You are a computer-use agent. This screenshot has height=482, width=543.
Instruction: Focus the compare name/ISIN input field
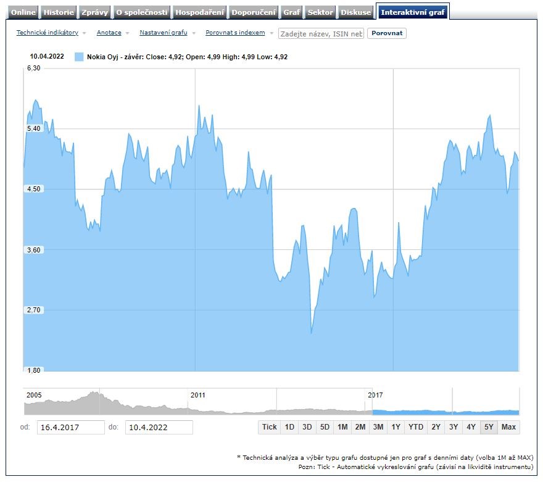tap(321, 34)
